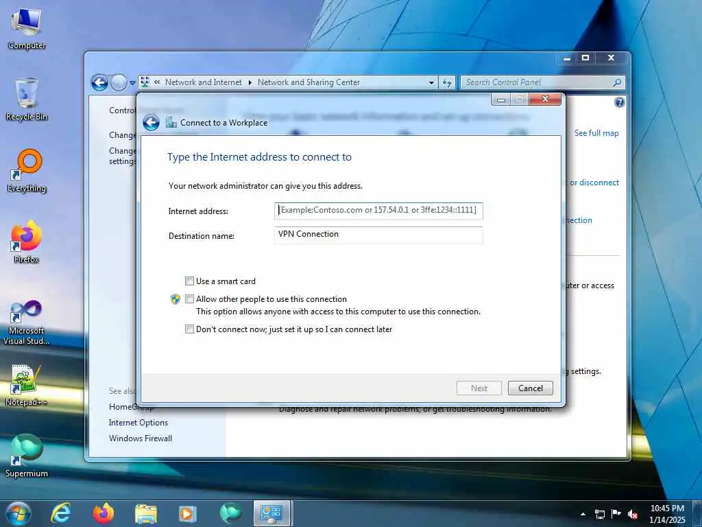Click the network tray icon

599,514
